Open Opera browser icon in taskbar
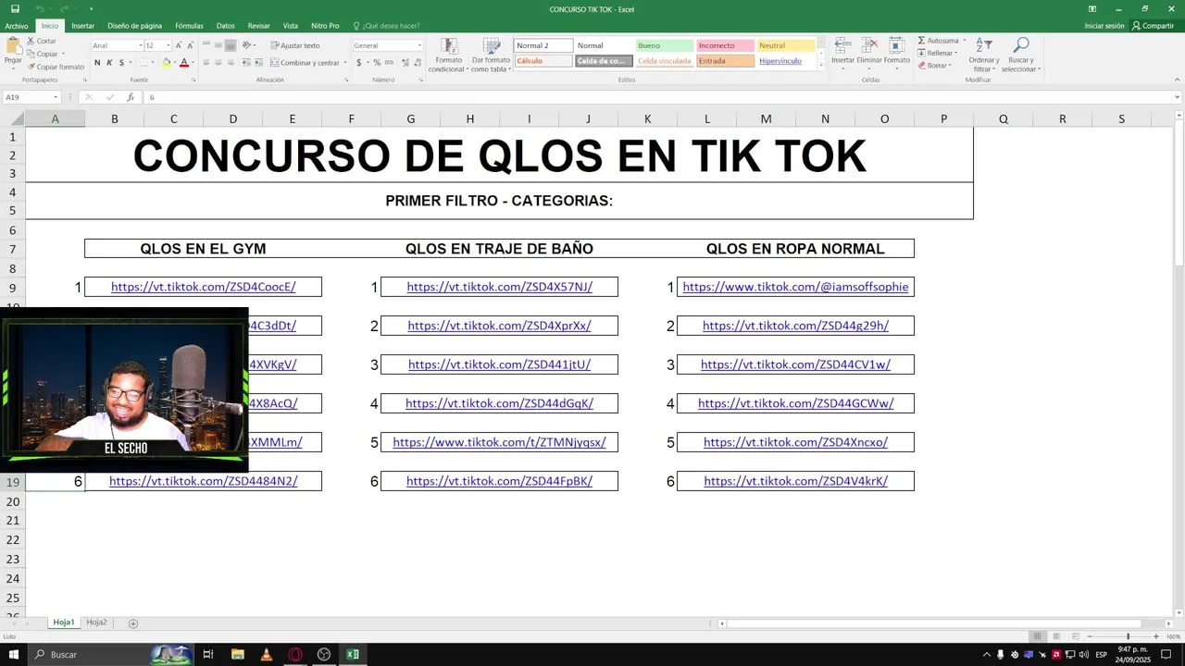1185x666 pixels. point(295,654)
